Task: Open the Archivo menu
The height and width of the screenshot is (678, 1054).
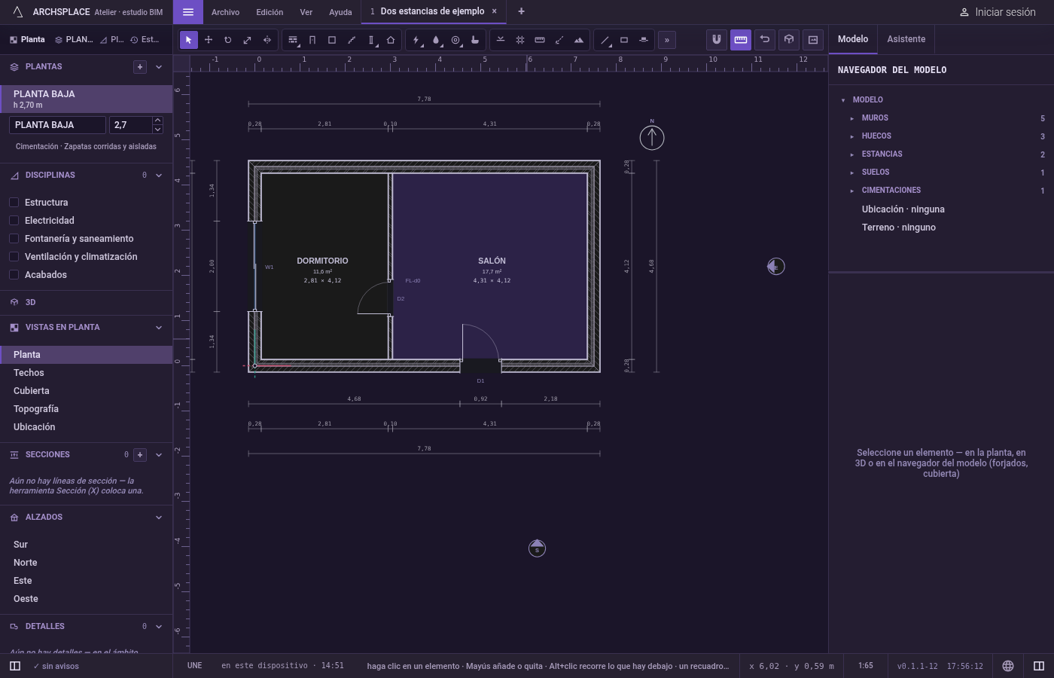Action: click(225, 12)
